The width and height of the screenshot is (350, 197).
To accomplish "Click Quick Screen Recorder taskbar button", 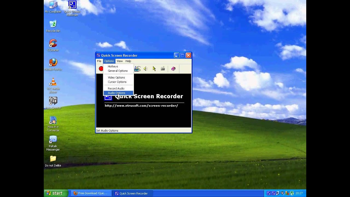I will point(133,193).
